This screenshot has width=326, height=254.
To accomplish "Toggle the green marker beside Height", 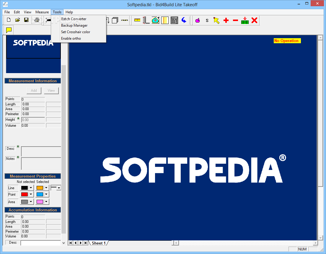I will pyautogui.click(x=18, y=118).
